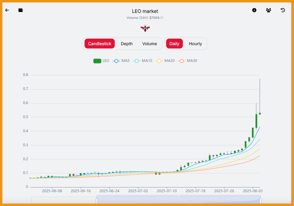The width and height of the screenshot is (294, 206).
Task: Click the 0.3 price axis label
Action: click(26, 145)
